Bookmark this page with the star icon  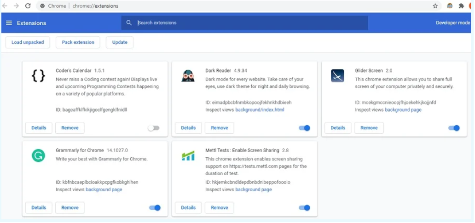click(x=435, y=6)
